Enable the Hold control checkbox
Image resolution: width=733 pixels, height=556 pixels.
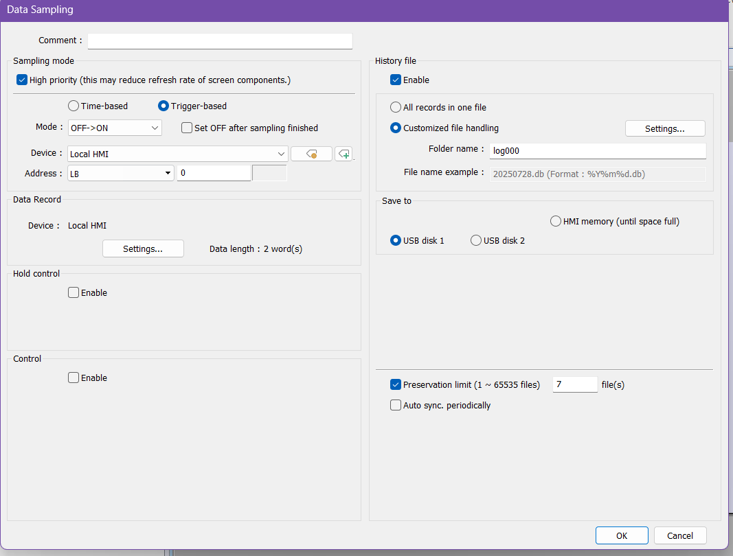click(x=74, y=293)
